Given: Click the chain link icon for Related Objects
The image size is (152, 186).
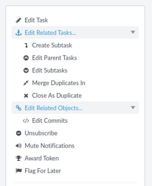Looking at the screenshot, I should [18, 108].
